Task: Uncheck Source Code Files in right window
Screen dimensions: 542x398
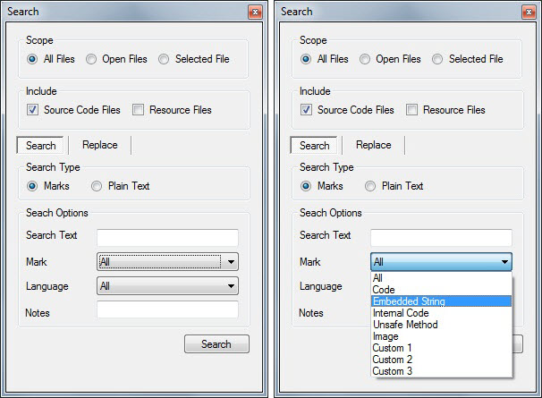Action: [x=307, y=110]
